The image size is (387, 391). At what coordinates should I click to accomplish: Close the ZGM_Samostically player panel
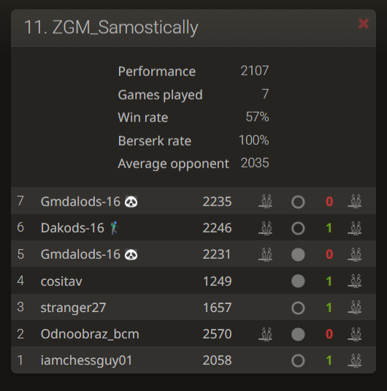pyautogui.click(x=364, y=24)
